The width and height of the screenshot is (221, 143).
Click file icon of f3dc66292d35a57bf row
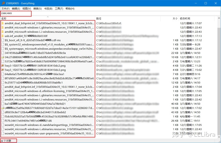coord(3,116)
